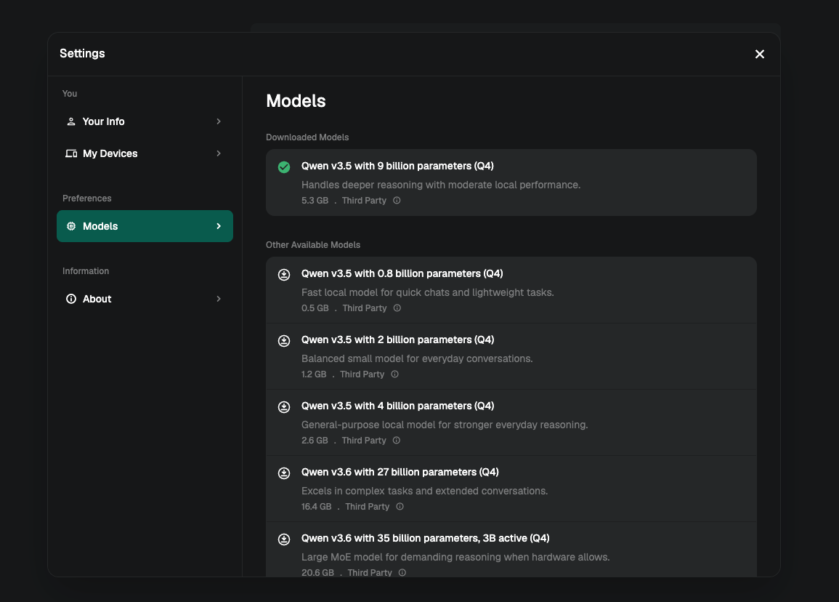
Task: Select Qwen v3.6 with 35 billion parameters title
Action: pos(426,538)
